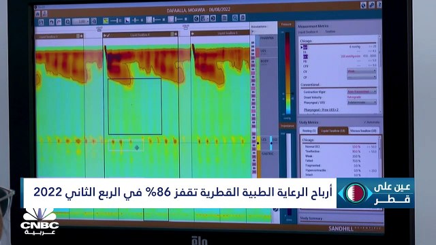
Task: Click the second gray texture icon in the toolbar
Action: tap(171, 19)
